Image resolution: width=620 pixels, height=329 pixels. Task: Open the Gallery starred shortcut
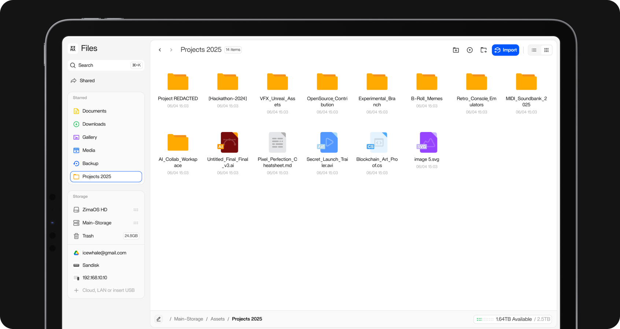[89, 137]
